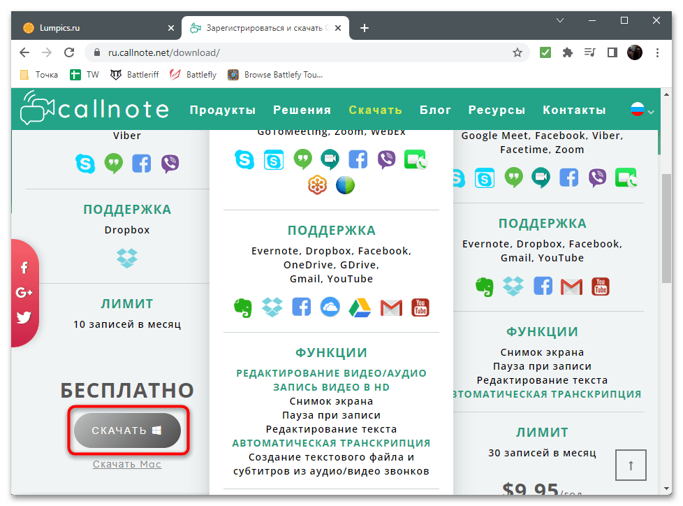Screen dimensions: 683x506
Task: Open the Battlefly bookmark
Action: pos(193,75)
